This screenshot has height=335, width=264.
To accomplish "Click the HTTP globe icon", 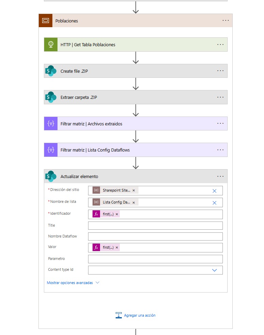I will [x=51, y=45].
